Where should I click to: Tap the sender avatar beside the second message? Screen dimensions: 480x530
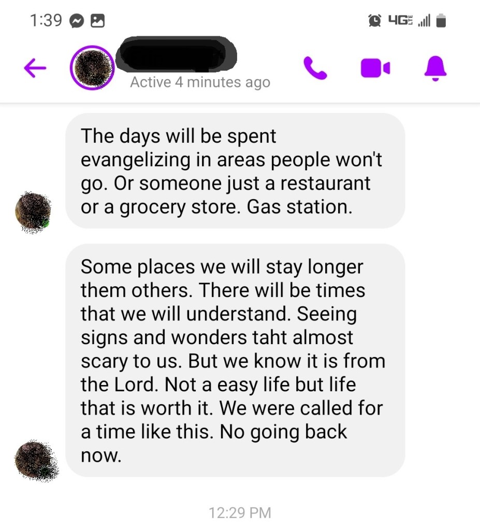37,460
